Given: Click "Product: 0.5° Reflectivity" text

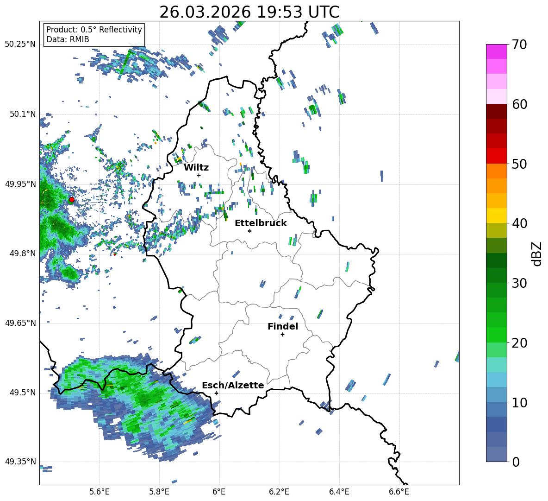Looking at the screenshot, I should tap(94, 29).
